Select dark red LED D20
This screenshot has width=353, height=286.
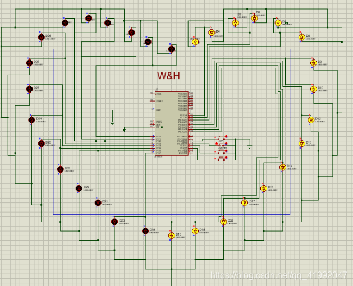pyautogui.click(x=114, y=222)
